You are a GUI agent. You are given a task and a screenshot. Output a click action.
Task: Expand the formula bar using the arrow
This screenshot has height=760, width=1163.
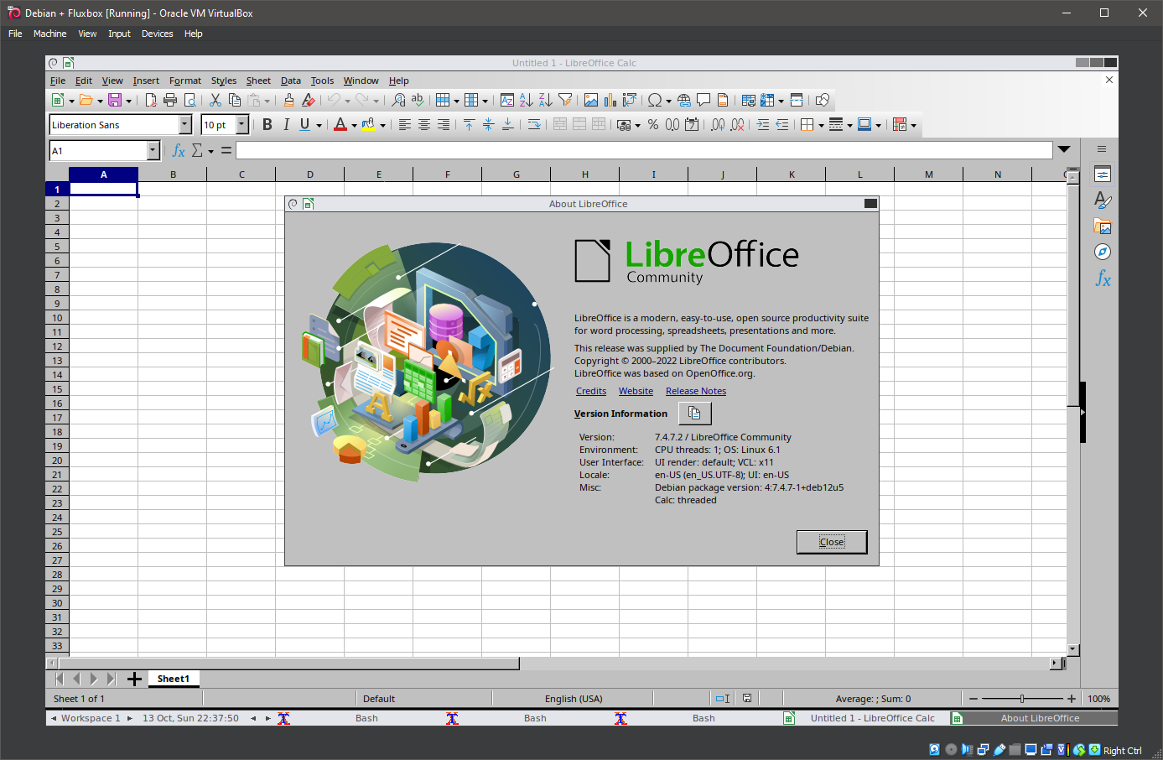1064,149
